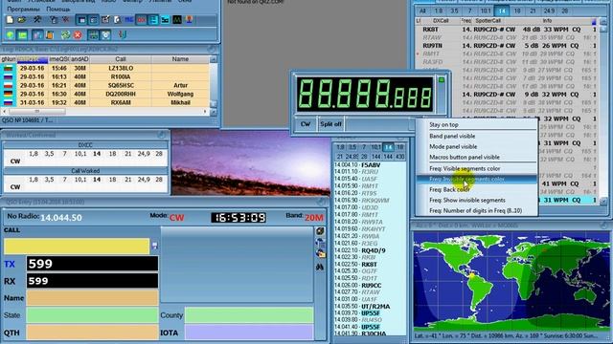Click the TX 599 report field
This screenshot has width=613, height=344.
click(x=93, y=264)
